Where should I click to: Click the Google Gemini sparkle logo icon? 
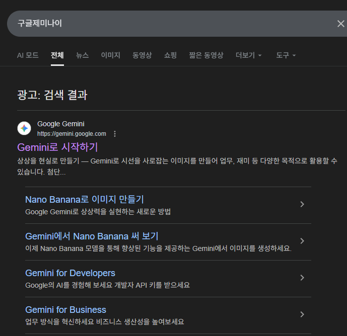[x=24, y=128]
